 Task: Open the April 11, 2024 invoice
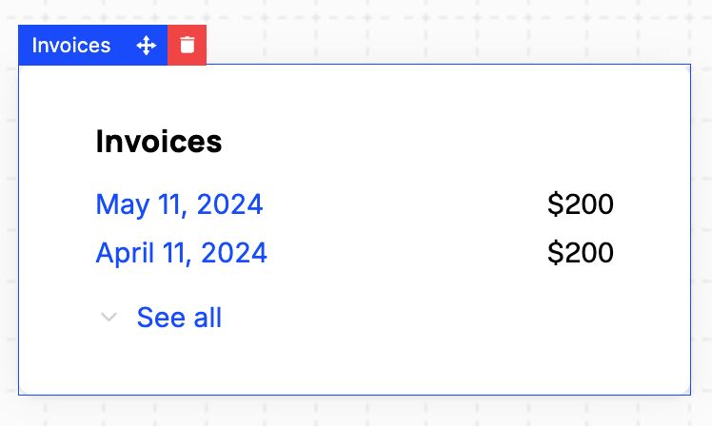pos(181,253)
